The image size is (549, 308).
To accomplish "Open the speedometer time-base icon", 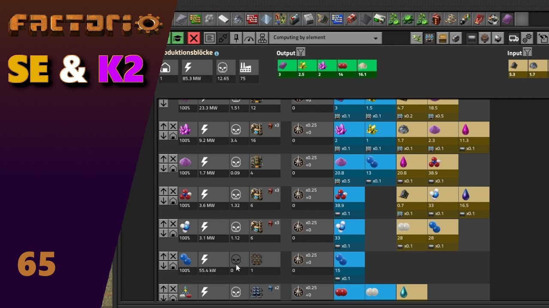I will click(249, 38).
